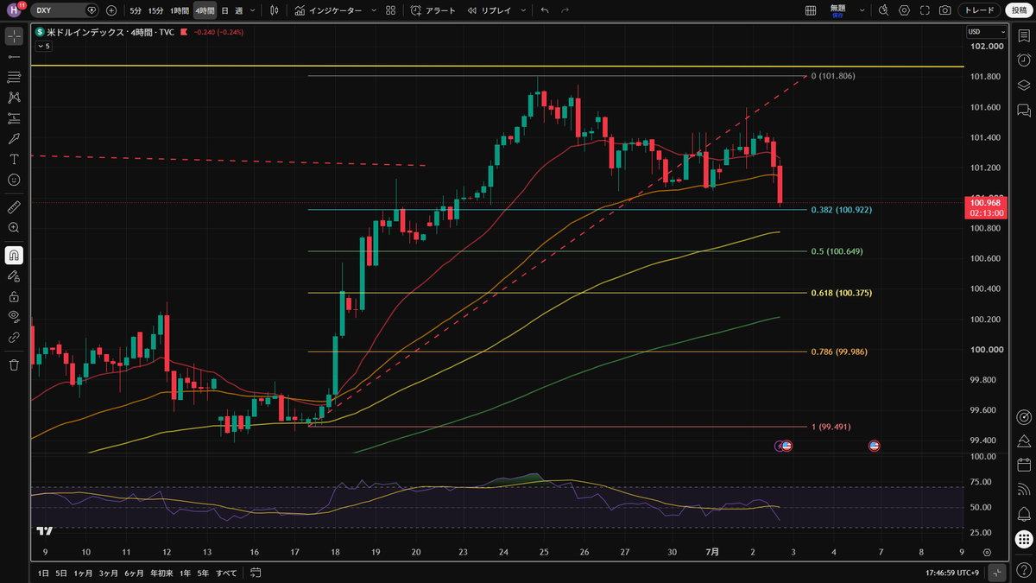Expand the indicator favorites dropdown arrow
This screenshot has height=583, width=1036.
point(374,10)
